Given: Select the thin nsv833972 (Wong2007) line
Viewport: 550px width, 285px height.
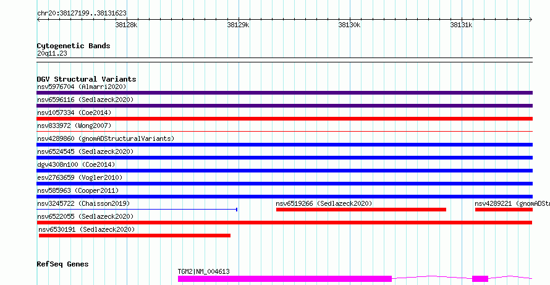Looking at the screenshot, I should pos(284,131).
